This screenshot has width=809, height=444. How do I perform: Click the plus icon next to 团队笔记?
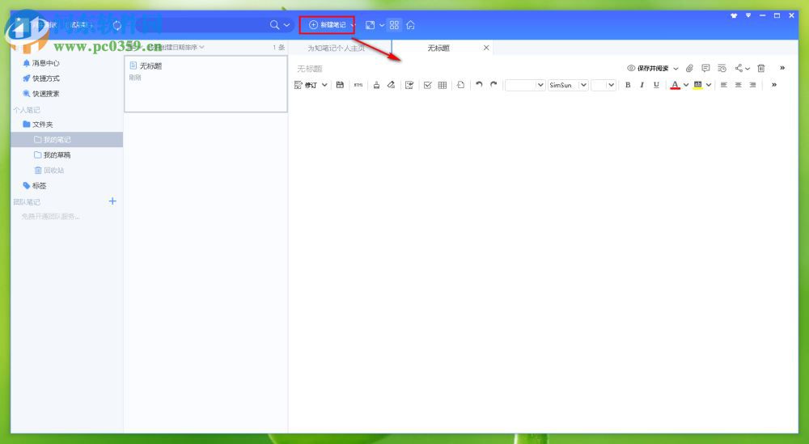(x=112, y=201)
